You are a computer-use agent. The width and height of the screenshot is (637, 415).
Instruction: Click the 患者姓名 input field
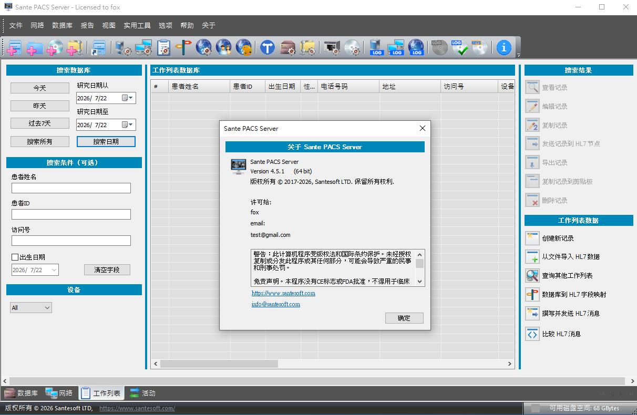(71, 188)
